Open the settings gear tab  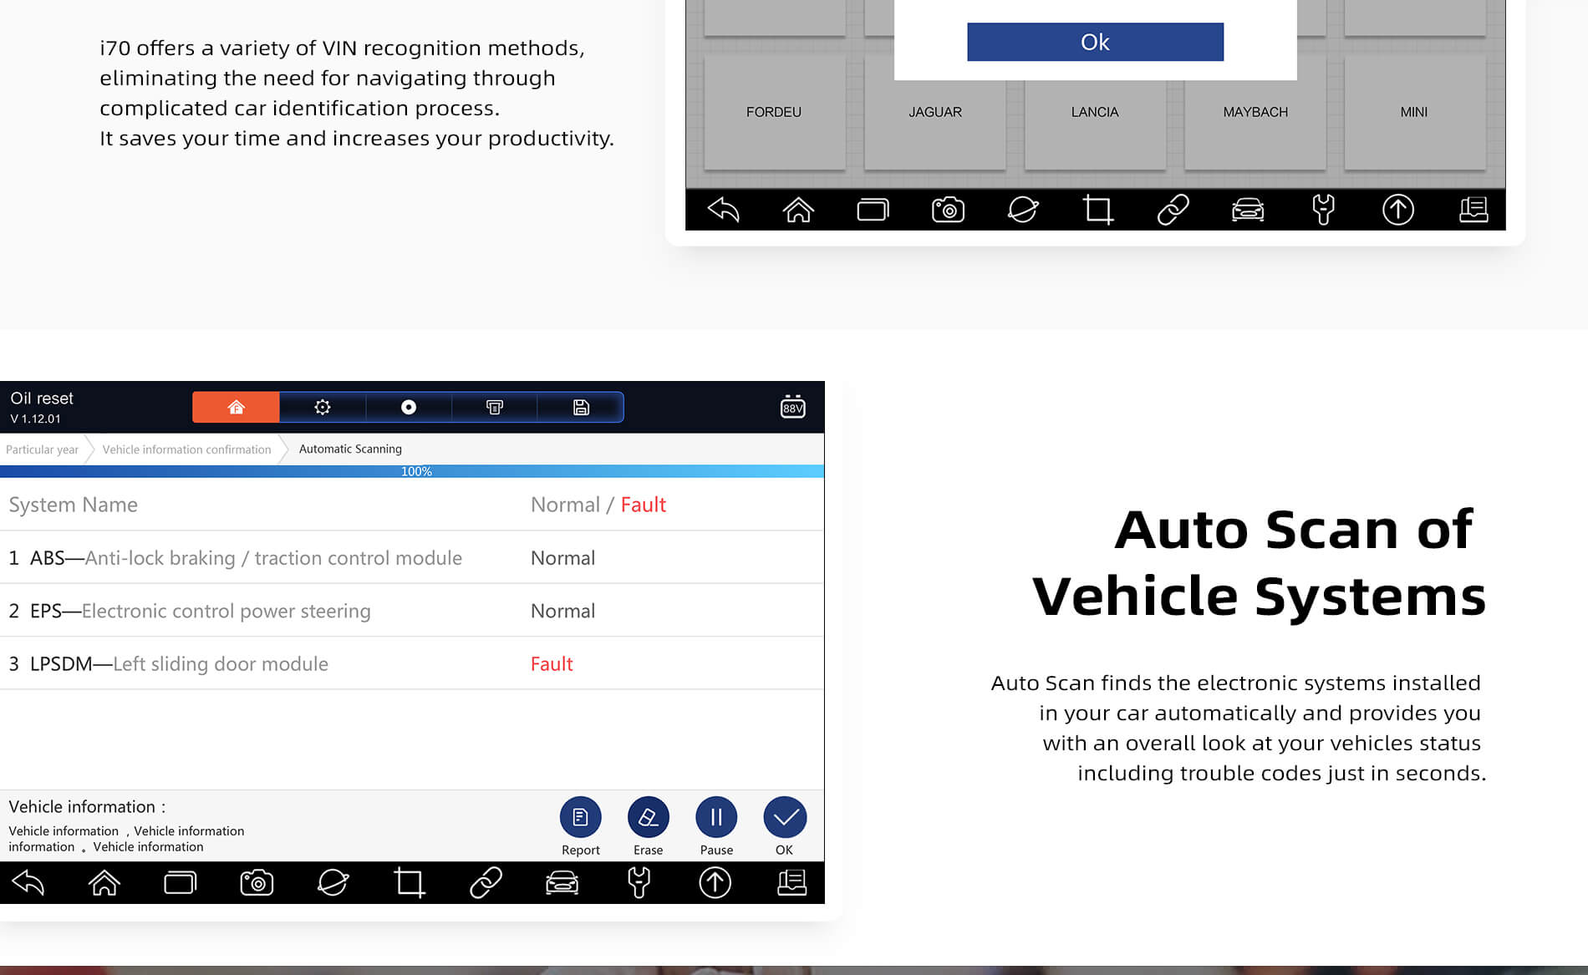323,407
